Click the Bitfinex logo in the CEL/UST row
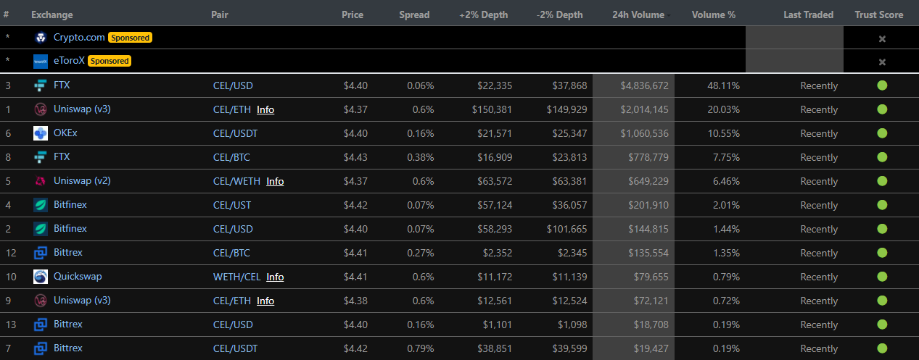The image size is (919, 360). click(x=41, y=205)
